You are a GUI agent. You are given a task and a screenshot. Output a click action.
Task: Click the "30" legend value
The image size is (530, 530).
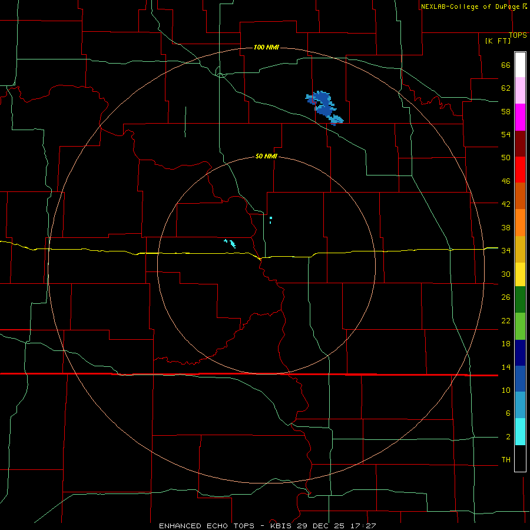(x=506, y=274)
